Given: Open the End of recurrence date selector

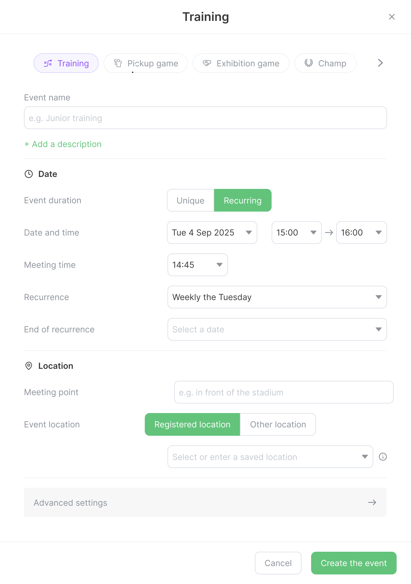Looking at the screenshot, I should (277, 329).
